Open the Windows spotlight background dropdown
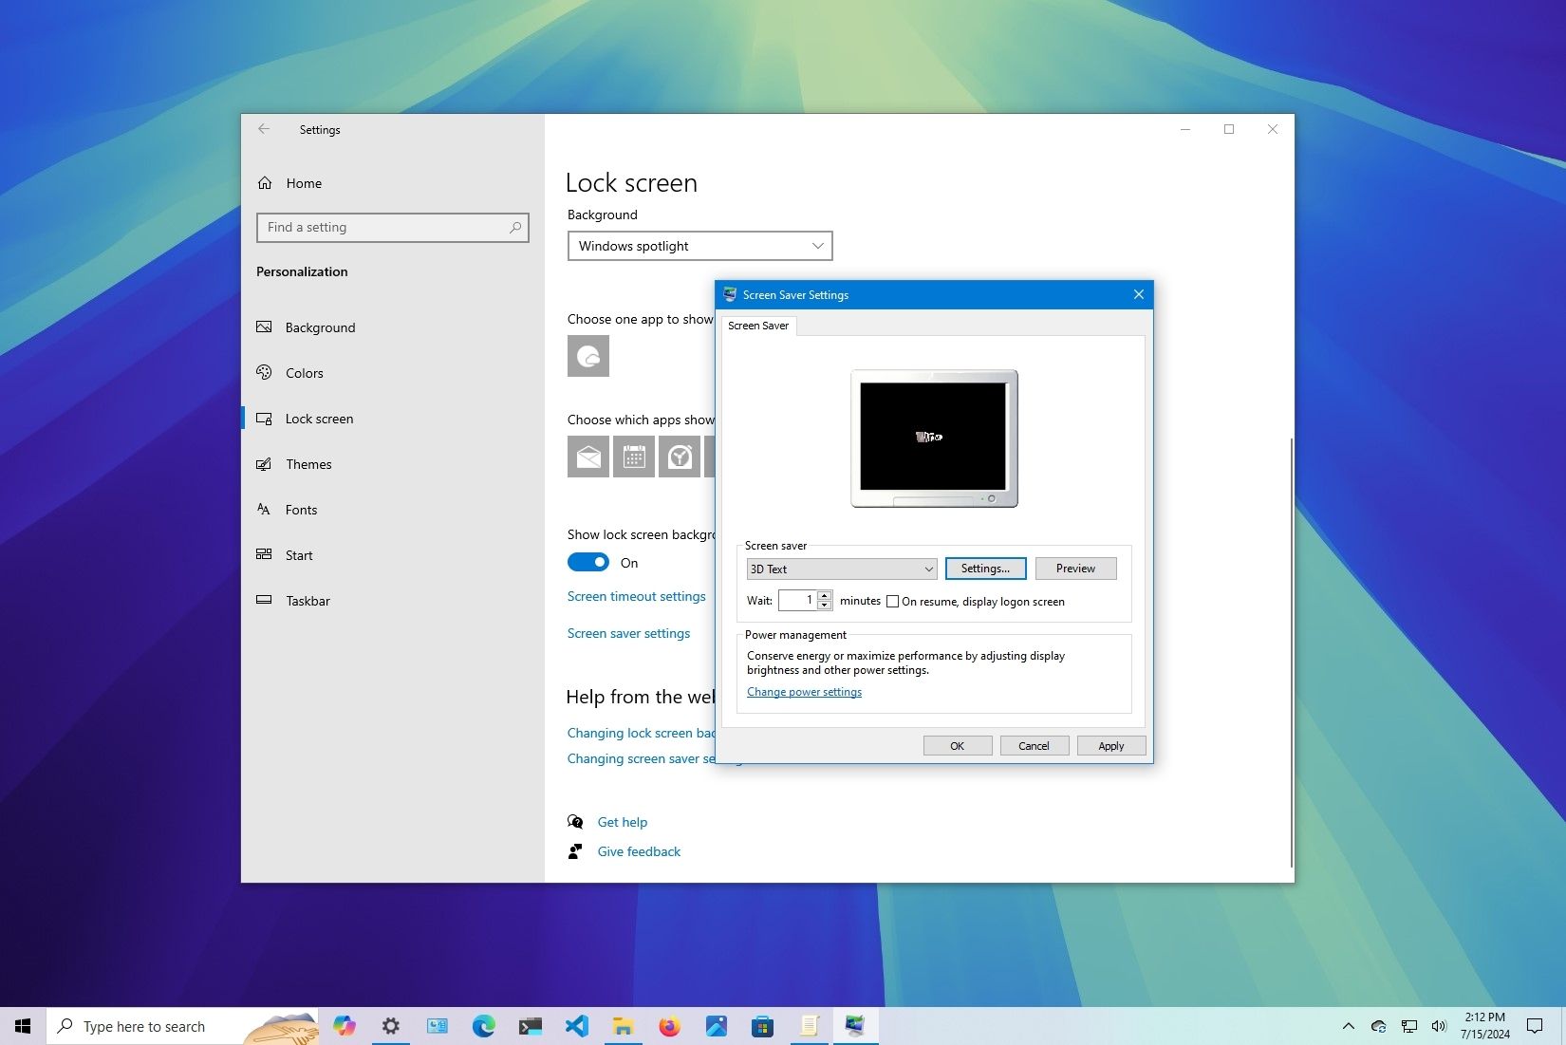 [x=699, y=246]
